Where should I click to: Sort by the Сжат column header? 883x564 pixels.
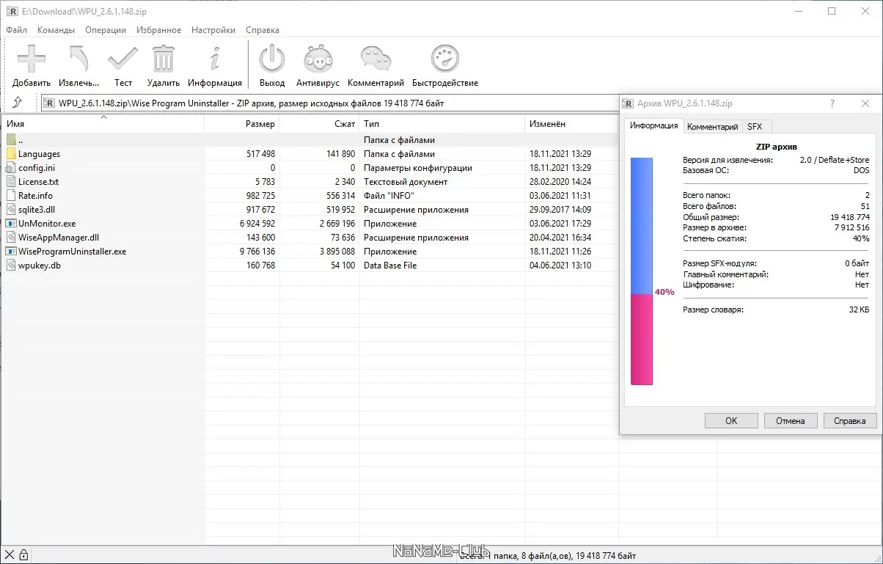[x=319, y=124]
